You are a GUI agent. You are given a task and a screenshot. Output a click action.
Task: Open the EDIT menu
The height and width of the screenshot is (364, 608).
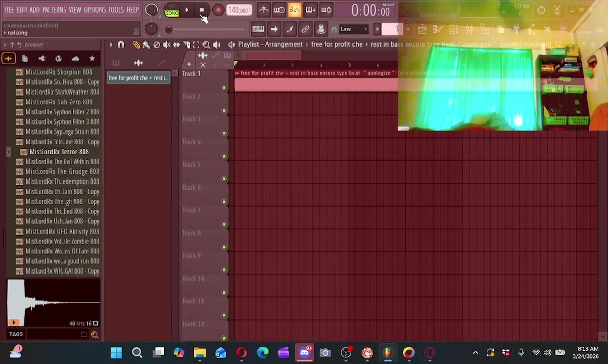click(22, 10)
